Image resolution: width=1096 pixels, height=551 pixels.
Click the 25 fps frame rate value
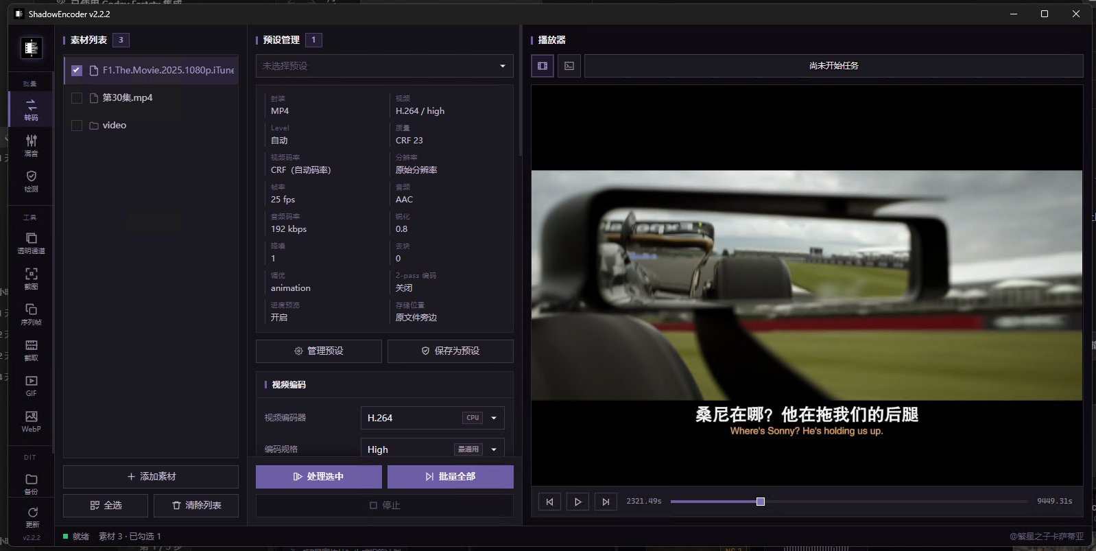(x=283, y=199)
